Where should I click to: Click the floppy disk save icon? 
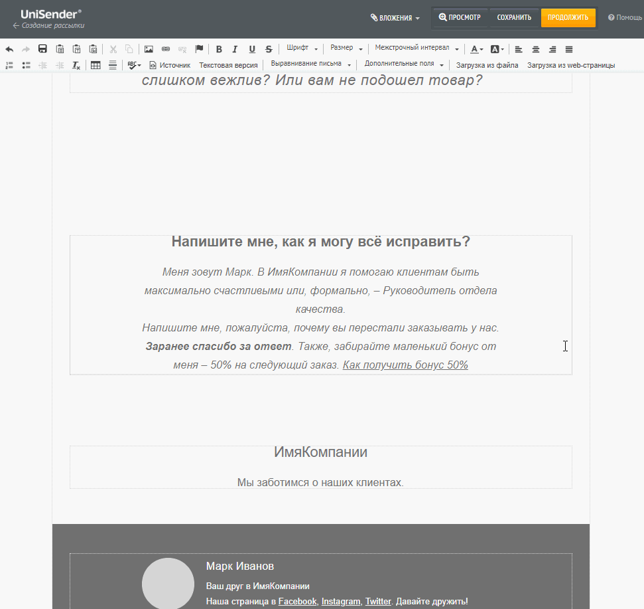coord(42,49)
